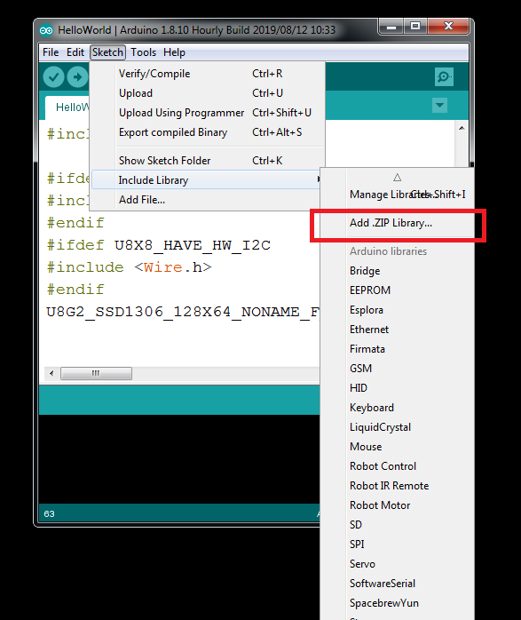Include the Firmata library
The image size is (521, 620).
[398, 349]
